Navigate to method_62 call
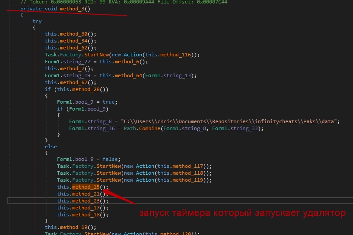Screen dimensions: 353x235 pos(73,48)
